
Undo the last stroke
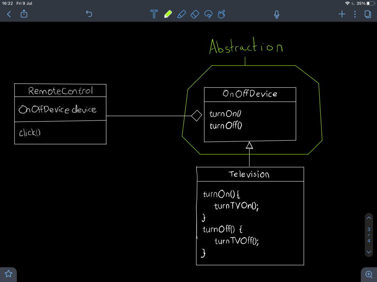point(89,14)
